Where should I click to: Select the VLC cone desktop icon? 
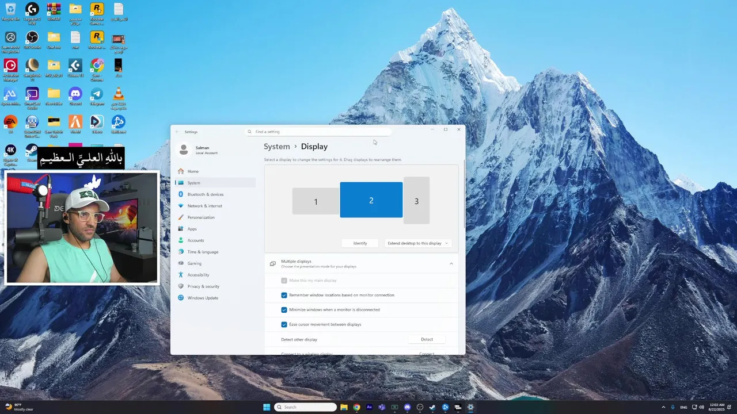118,98
